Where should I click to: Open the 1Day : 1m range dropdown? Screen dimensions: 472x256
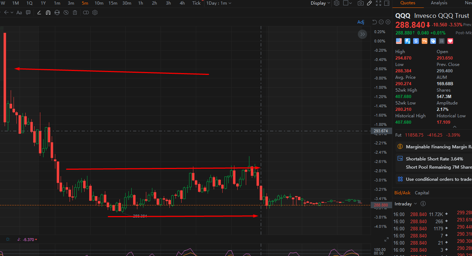(219, 3)
